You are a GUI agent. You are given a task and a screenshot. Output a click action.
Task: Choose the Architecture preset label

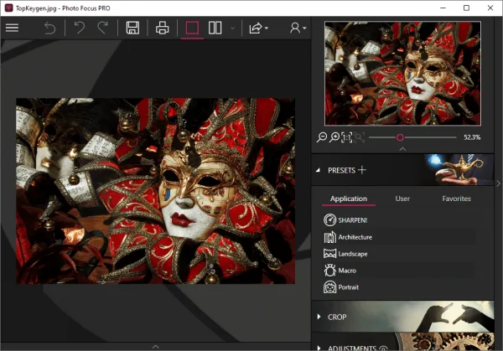(x=355, y=237)
